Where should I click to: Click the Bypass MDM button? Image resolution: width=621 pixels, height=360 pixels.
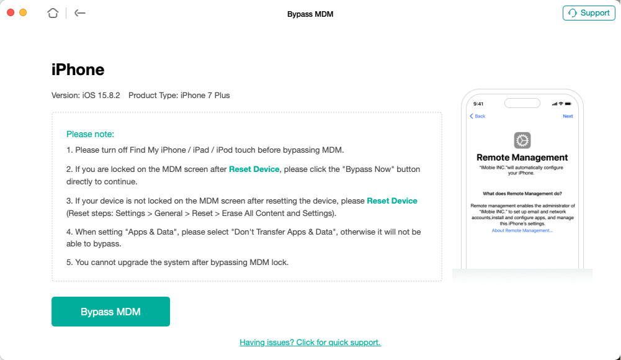coord(110,312)
